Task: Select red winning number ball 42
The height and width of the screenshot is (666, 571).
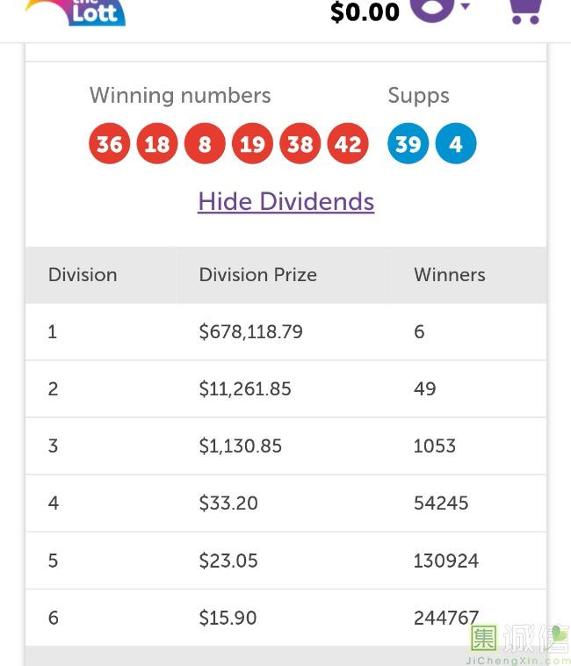Action: point(348,144)
